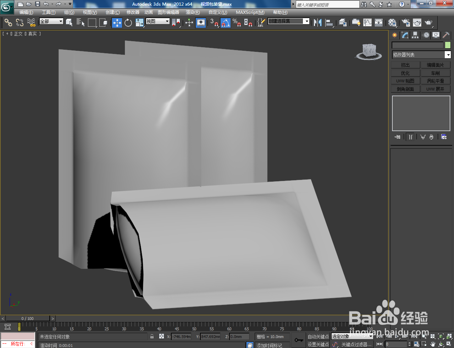Image resolution: width=454 pixels, height=348 pixels.
Task: Toggle the selection lock padlock icon
Action: (152, 336)
